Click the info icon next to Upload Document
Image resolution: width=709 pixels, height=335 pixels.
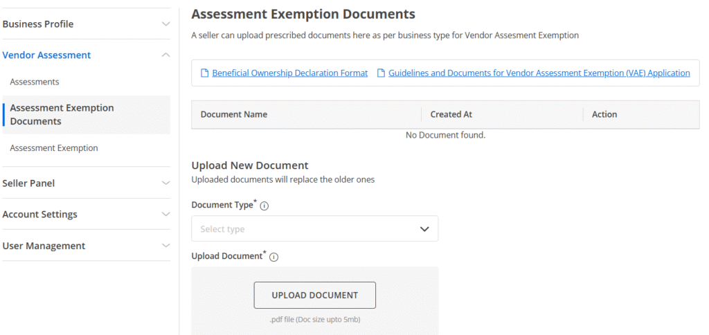pos(273,257)
